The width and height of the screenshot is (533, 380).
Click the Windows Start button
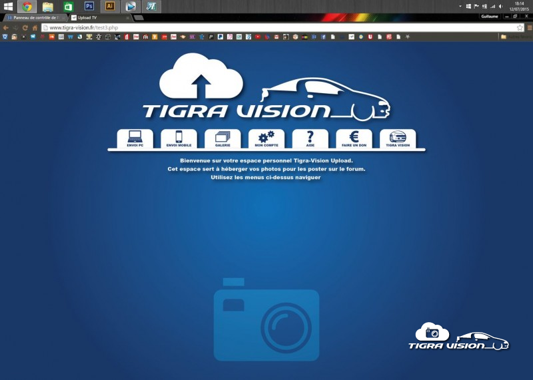pos(9,6)
